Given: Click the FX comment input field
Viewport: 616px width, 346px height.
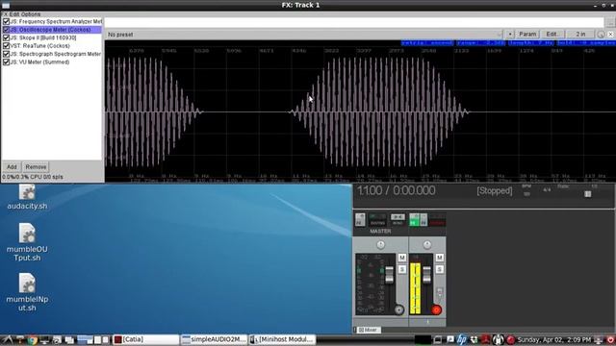Looking at the screenshot, I should tap(354, 22).
